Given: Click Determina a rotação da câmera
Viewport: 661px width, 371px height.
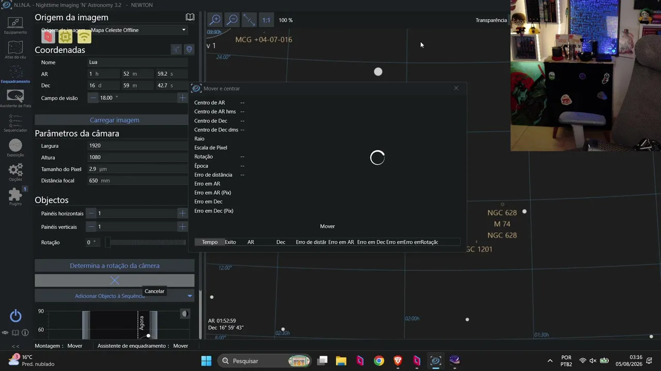Looking at the screenshot, I should click(x=115, y=266).
